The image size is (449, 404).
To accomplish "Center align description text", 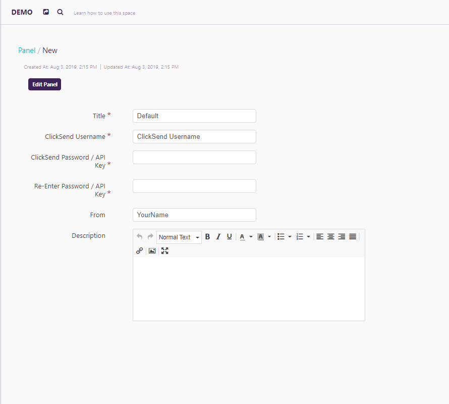I will (x=331, y=236).
